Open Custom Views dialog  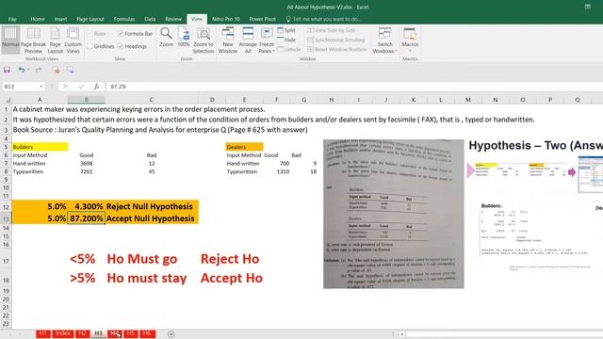(73, 40)
